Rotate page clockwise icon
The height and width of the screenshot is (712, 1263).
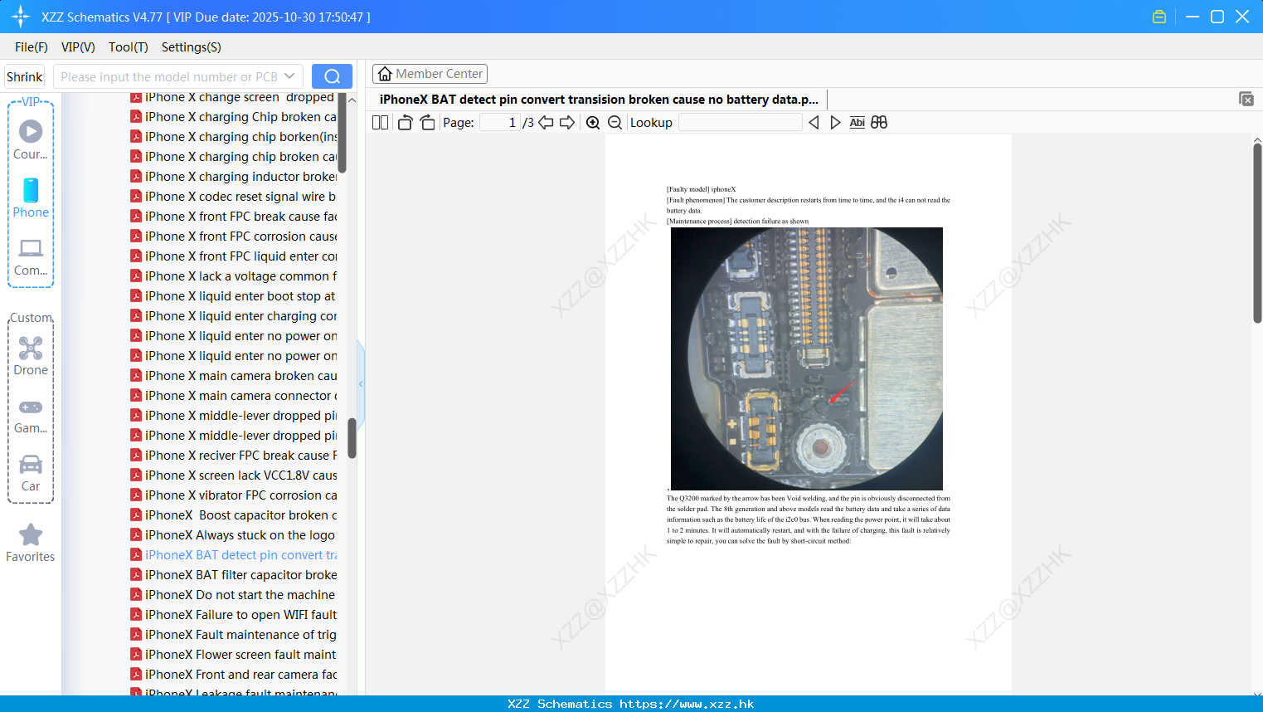[x=427, y=123]
